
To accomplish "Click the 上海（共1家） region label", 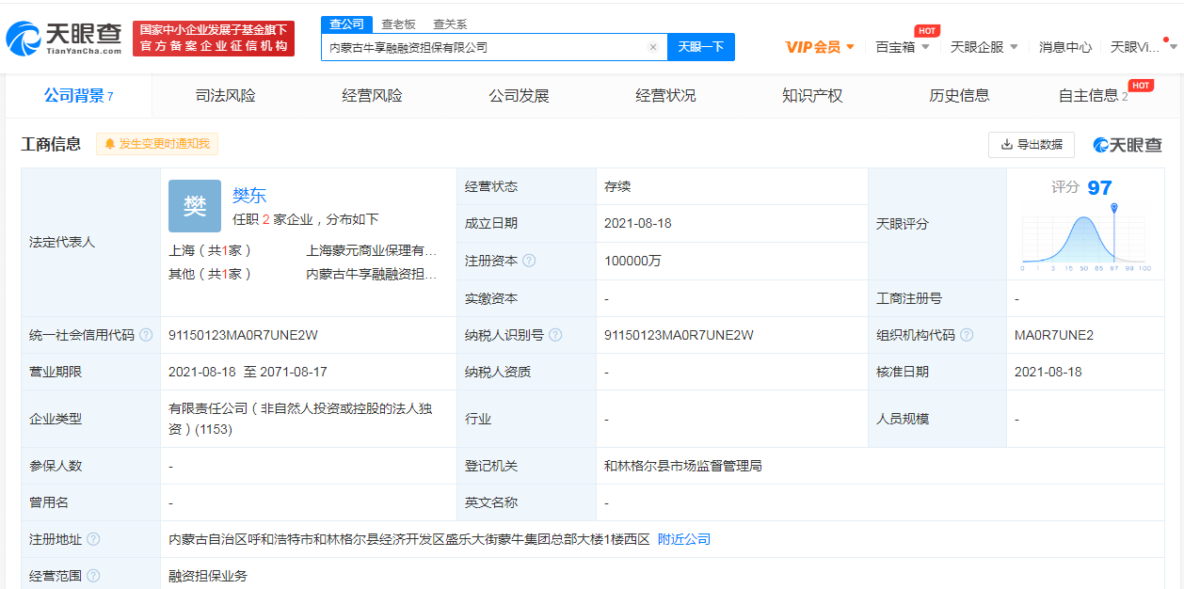I will [x=210, y=250].
